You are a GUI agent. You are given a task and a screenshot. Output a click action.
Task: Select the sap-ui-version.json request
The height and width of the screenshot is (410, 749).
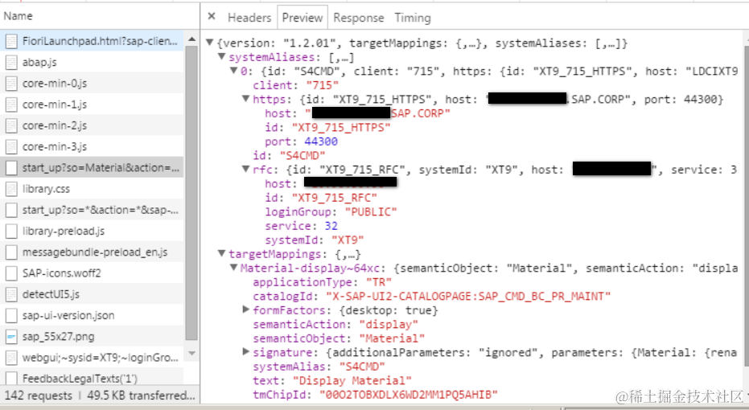(92, 315)
